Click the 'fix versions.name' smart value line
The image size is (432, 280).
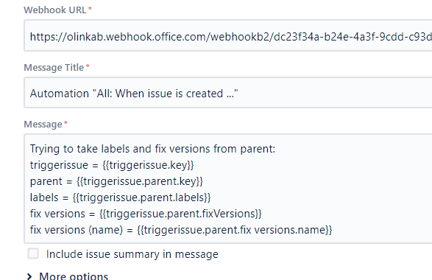[x=235, y=230]
